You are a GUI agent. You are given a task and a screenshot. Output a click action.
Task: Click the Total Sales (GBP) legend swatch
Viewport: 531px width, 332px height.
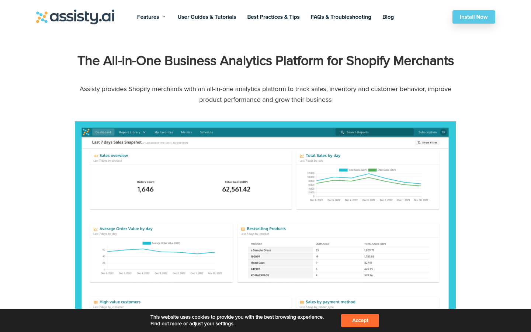point(343,170)
